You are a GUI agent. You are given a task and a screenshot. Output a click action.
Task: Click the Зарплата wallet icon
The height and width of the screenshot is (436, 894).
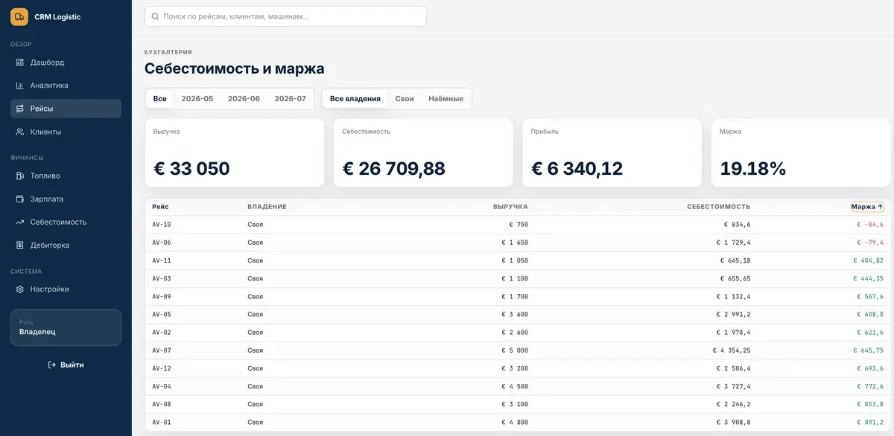[20, 199]
